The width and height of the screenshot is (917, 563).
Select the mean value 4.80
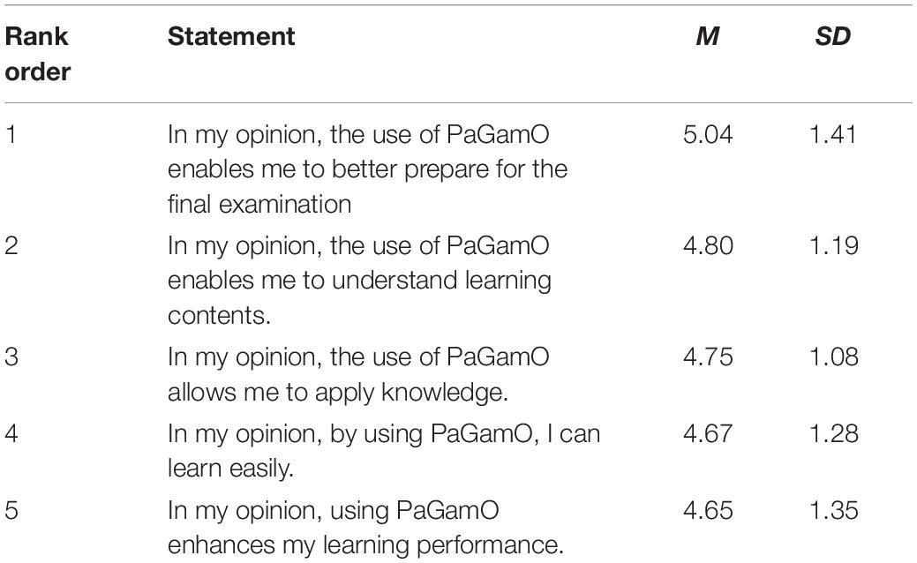pyautogui.click(x=708, y=245)
